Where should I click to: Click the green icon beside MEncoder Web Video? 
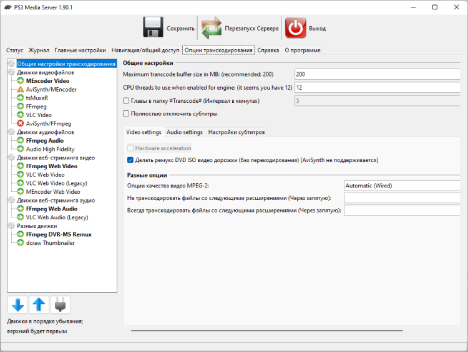pos(21,192)
